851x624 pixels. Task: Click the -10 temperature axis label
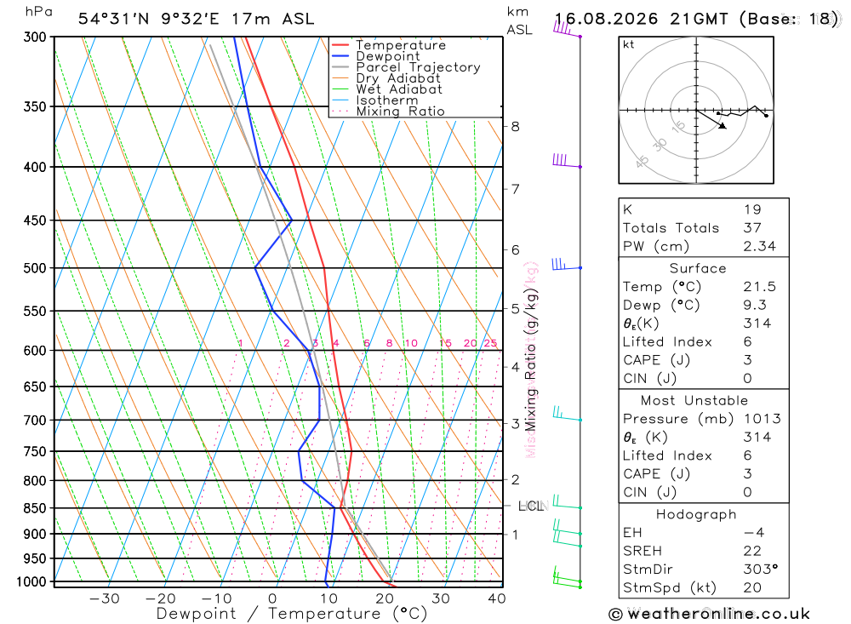(216, 598)
